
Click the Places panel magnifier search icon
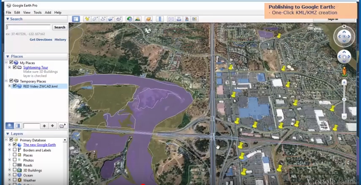10,126
